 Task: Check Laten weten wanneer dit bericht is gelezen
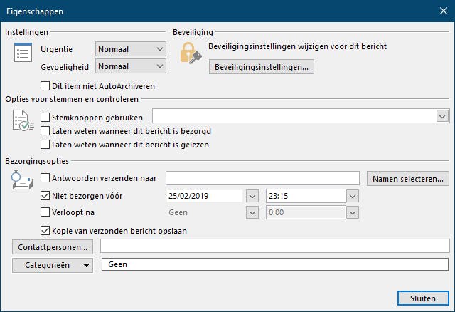(45, 144)
